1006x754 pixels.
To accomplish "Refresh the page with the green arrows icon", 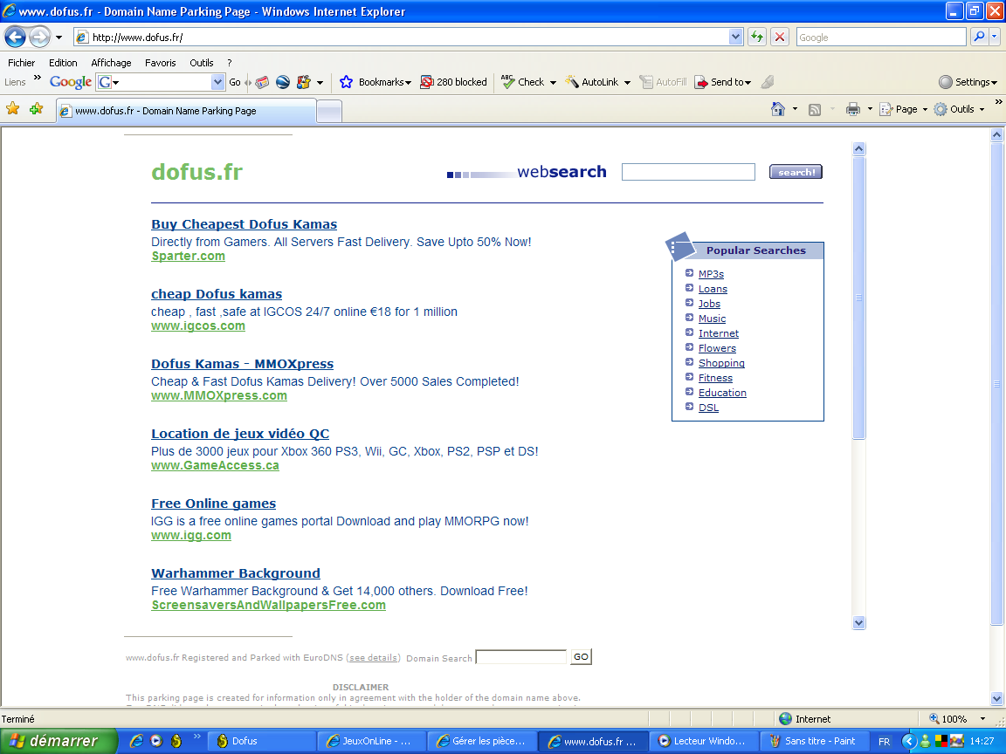I will 757,38.
